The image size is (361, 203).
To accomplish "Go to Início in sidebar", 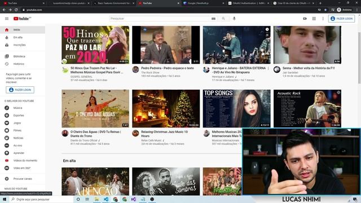I will point(23,30).
